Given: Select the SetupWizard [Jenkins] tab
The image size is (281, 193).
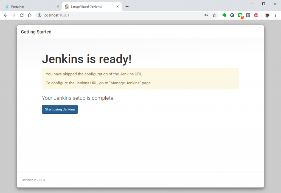Looking at the screenshot, I should pyautogui.click(x=92, y=7).
